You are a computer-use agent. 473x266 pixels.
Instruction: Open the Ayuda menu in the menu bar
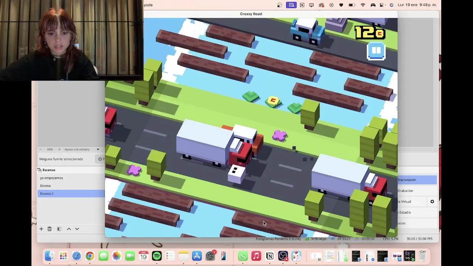[x=148, y=5]
